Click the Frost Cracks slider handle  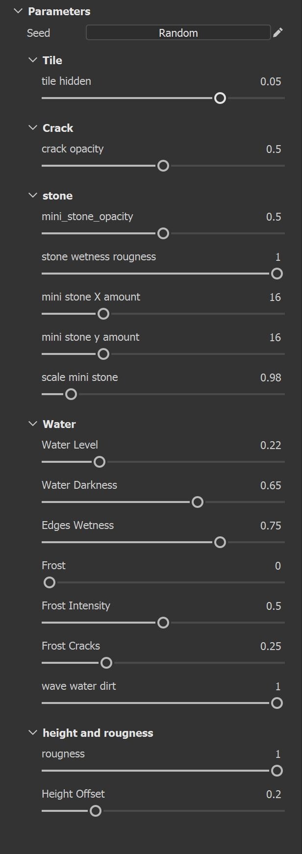(106, 663)
